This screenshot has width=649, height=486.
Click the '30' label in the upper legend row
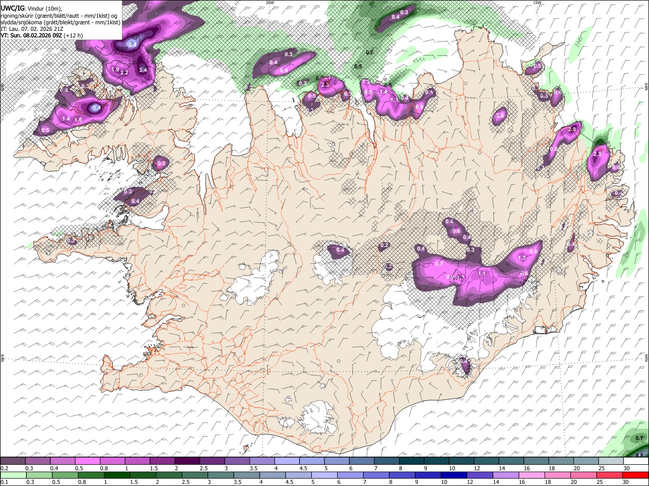tap(627, 468)
